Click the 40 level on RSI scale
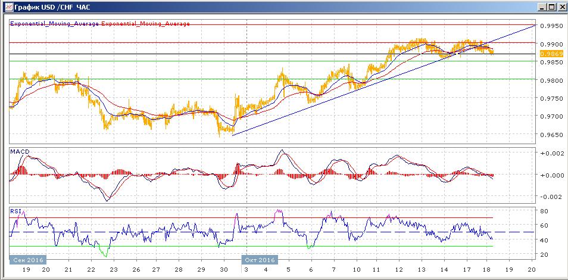The image size is (568, 280). pos(545,240)
